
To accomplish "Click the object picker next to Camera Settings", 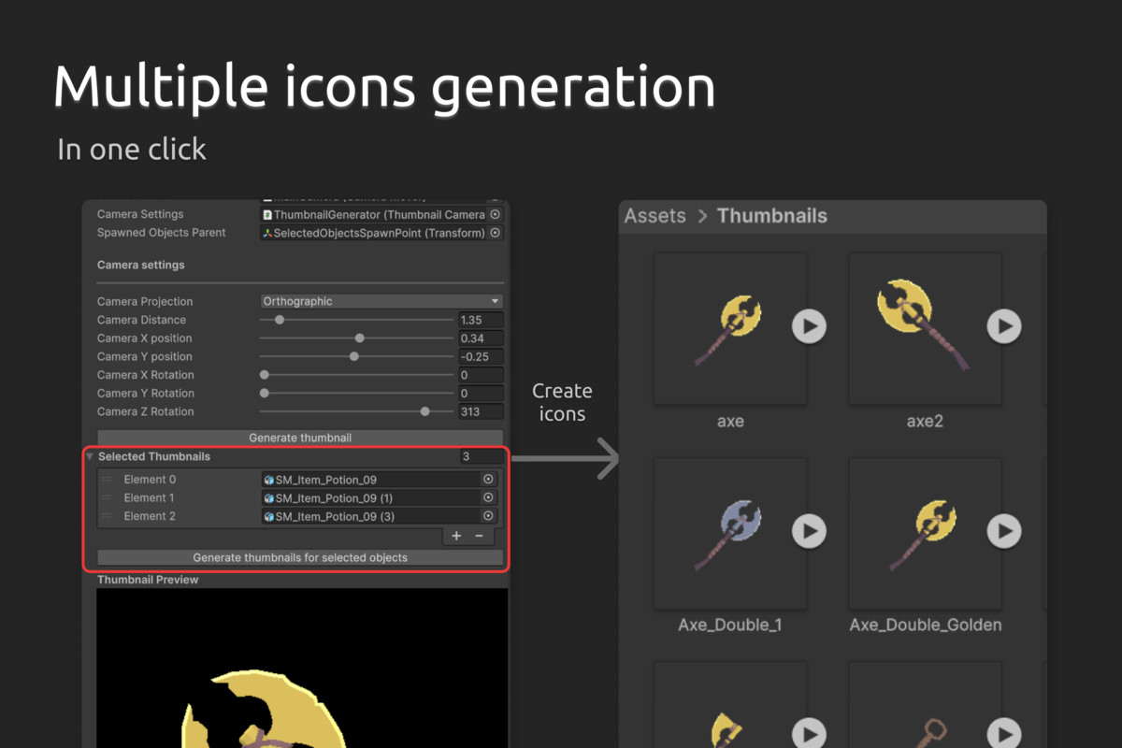I will pos(496,214).
